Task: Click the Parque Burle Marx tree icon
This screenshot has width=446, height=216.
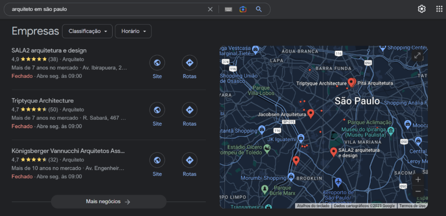Action: [265, 189]
